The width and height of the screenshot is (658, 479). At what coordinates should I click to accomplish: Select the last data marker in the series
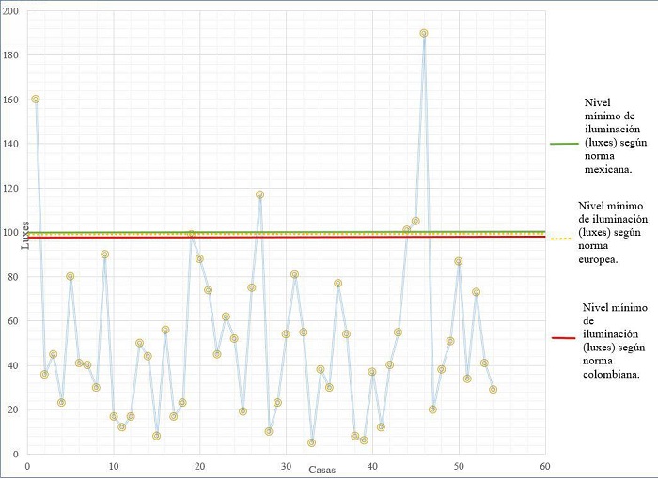tap(493, 389)
